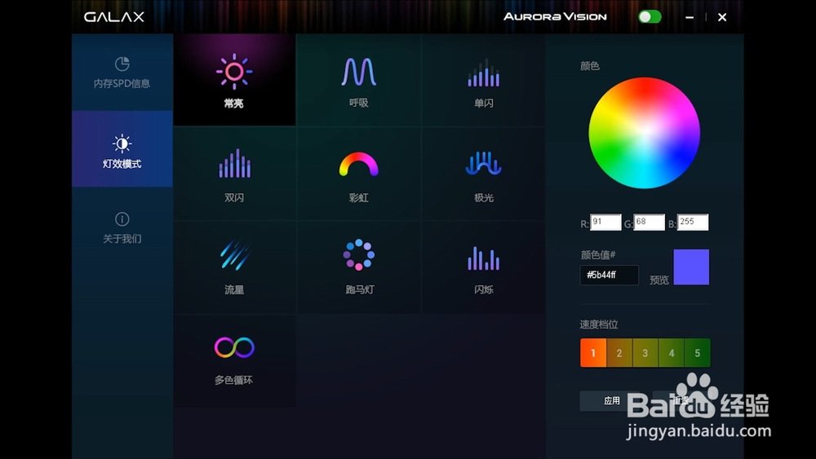Click the hex color value field #5b44ff
This screenshot has height=459, width=816.
coord(610,275)
